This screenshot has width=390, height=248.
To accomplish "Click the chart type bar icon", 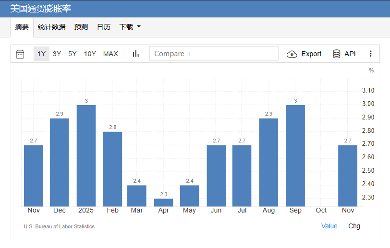I will 135,54.
